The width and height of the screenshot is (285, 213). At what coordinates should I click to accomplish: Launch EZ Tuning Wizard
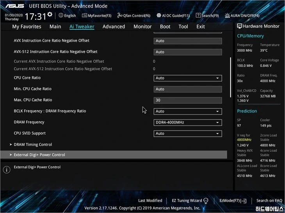tap(190, 201)
